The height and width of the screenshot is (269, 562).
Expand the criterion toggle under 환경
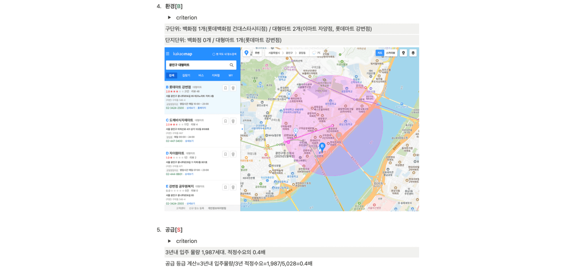pos(170,18)
